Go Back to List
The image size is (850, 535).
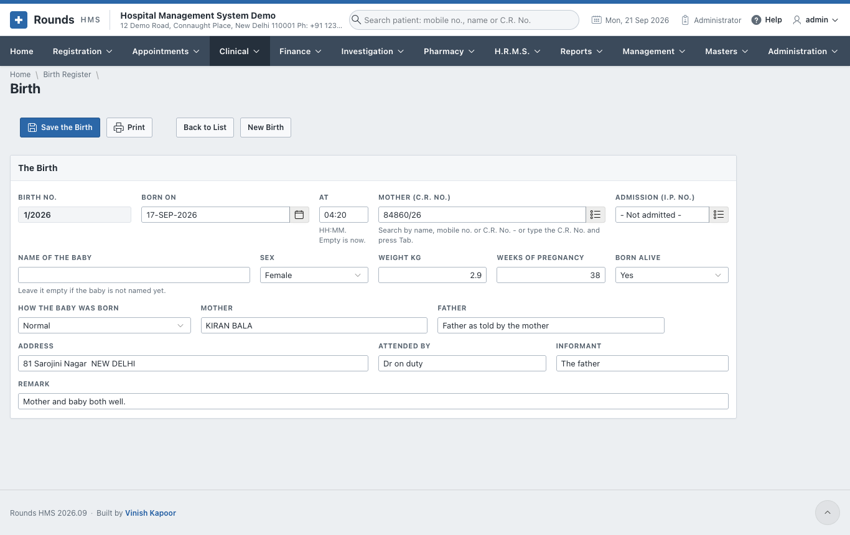tap(205, 128)
